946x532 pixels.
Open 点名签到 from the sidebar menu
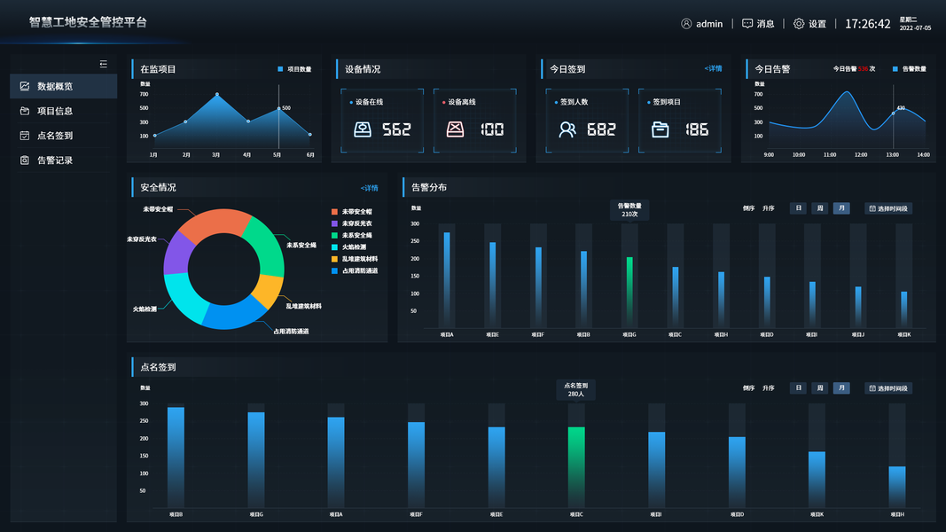click(63, 136)
